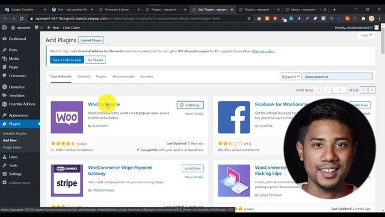Open More Details for Stripe Gateway
The width and height of the screenshot is (385, 217).
click(x=194, y=177)
